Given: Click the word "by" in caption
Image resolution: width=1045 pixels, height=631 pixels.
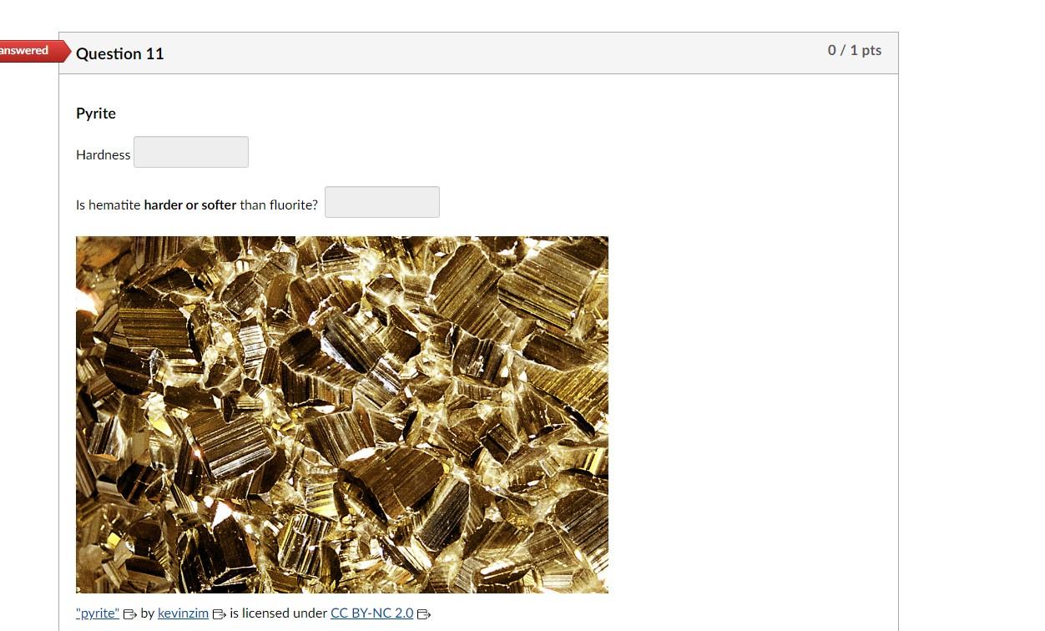Looking at the screenshot, I should (148, 613).
